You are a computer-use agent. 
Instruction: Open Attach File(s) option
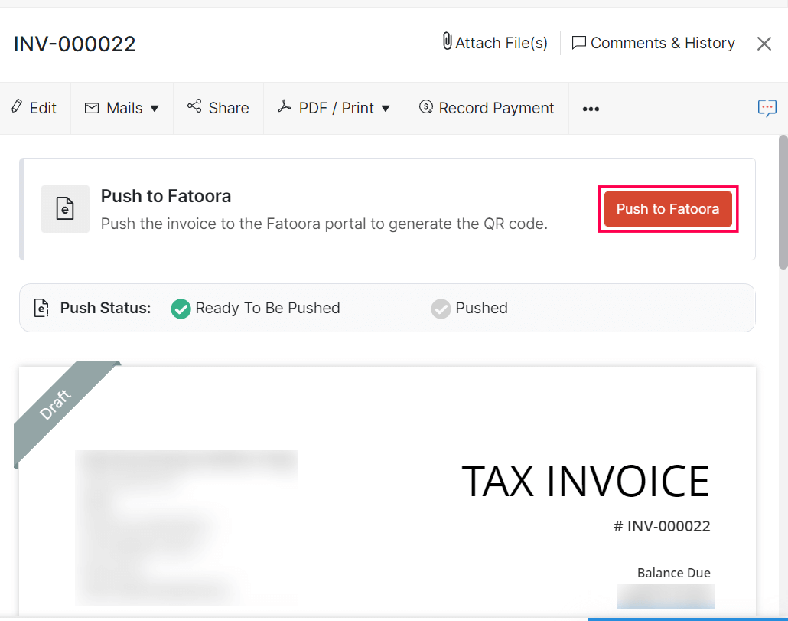pyautogui.click(x=494, y=43)
